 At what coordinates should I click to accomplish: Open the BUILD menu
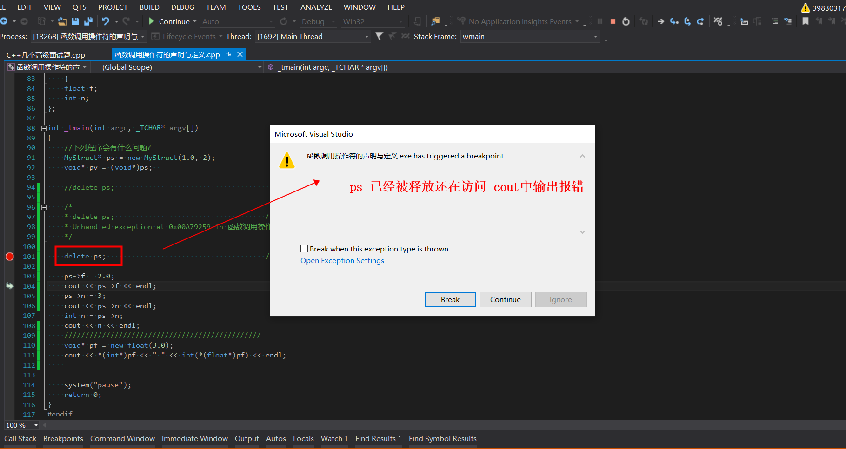point(149,7)
